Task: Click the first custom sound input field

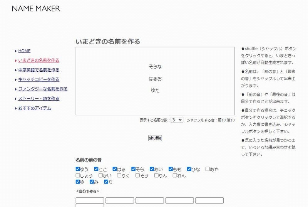Action: coord(90,200)
